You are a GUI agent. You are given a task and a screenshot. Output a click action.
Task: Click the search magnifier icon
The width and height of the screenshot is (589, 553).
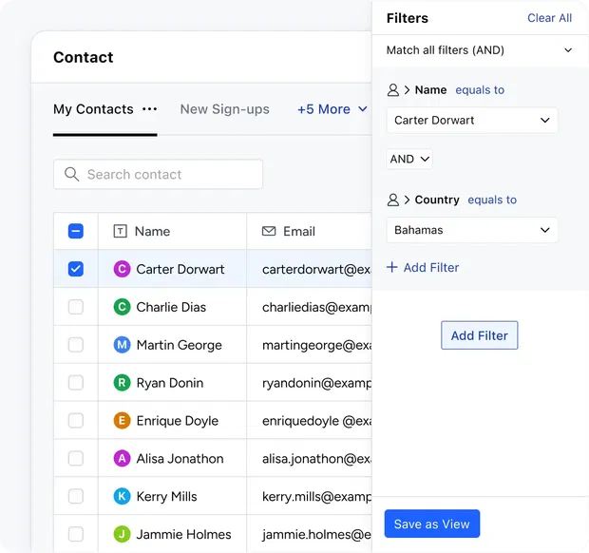(71, 174)
